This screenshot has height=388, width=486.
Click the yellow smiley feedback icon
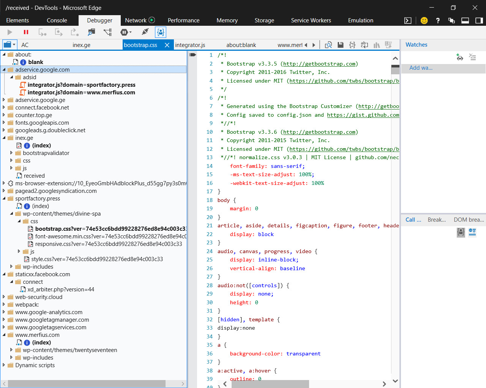coord(424,20)
